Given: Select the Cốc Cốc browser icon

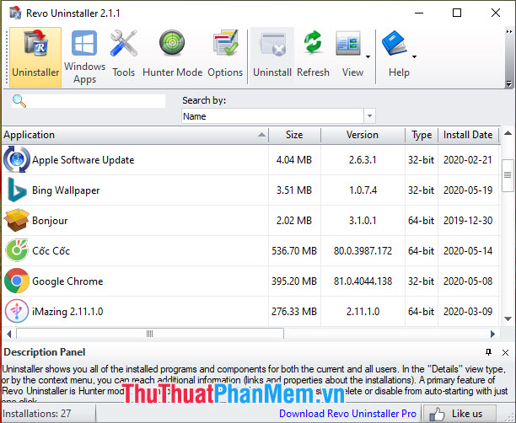Looking at the screenshot, I should (17, 250).
